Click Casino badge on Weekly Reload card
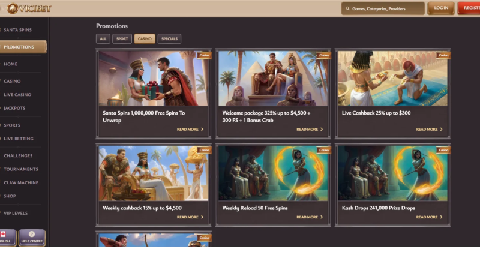The image size is (480, 264). pyautogui.click(x=324, y=150)
